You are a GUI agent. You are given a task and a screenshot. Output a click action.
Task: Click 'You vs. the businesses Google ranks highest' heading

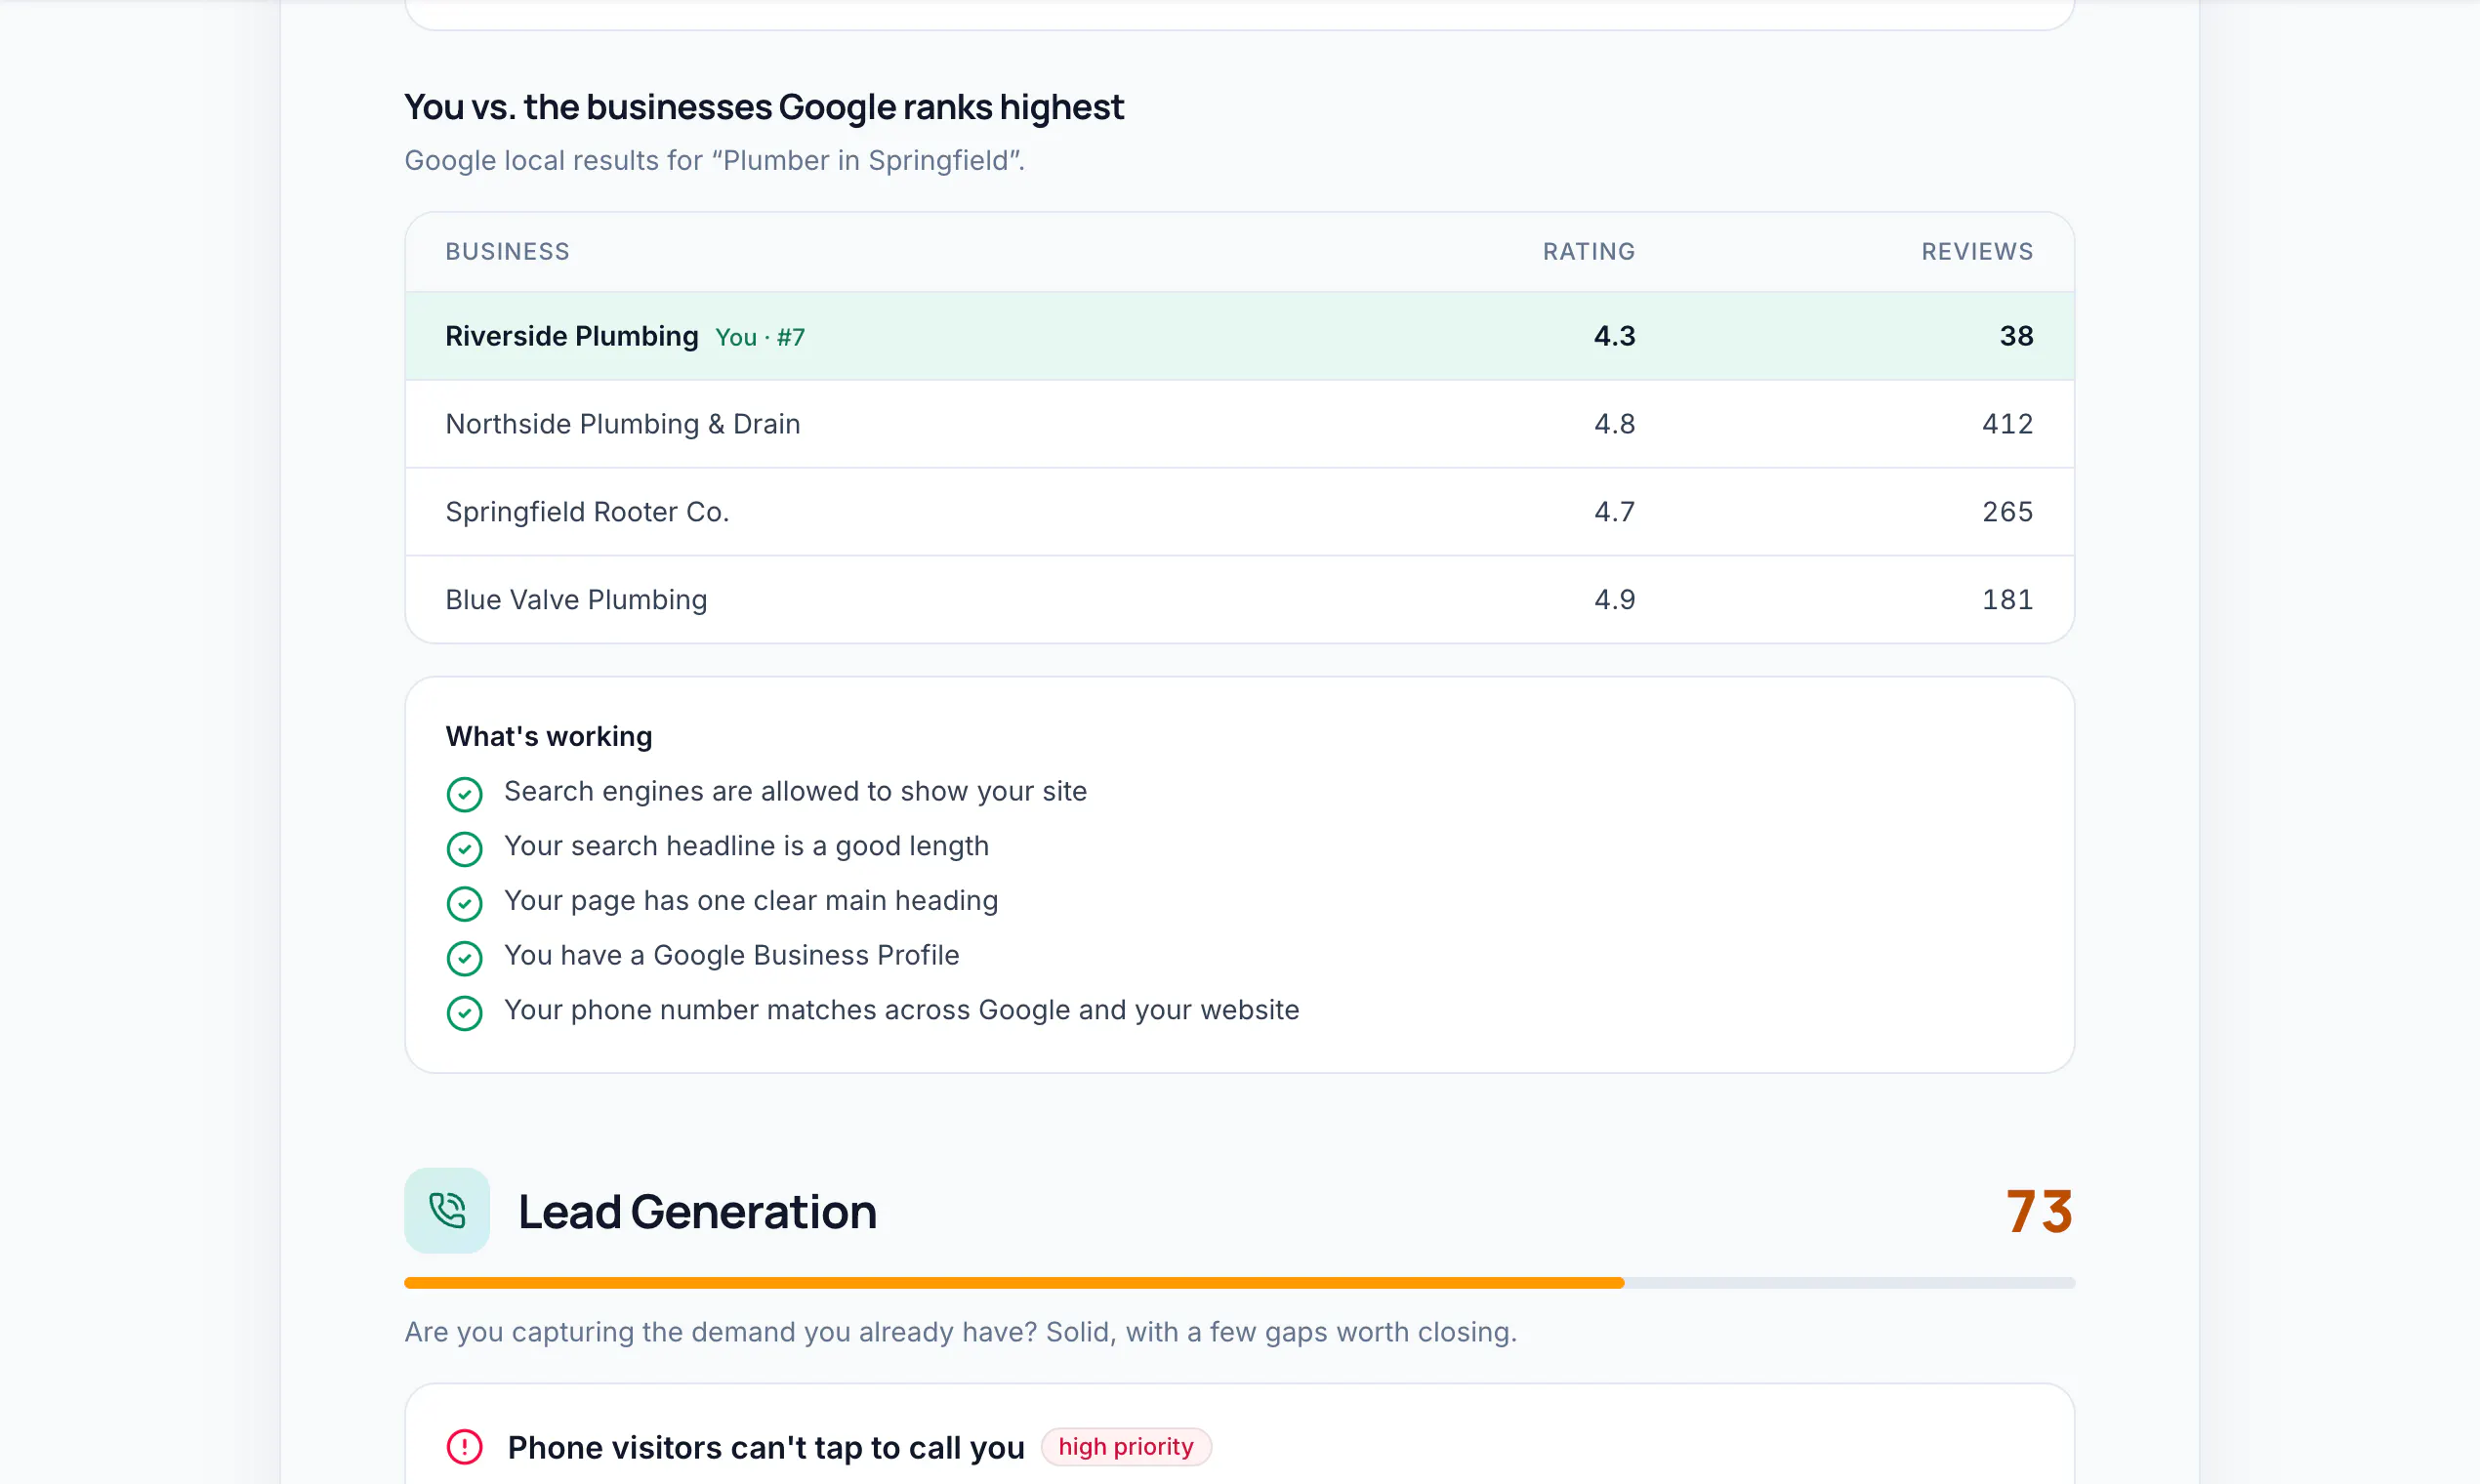click(x=764, y=107)
